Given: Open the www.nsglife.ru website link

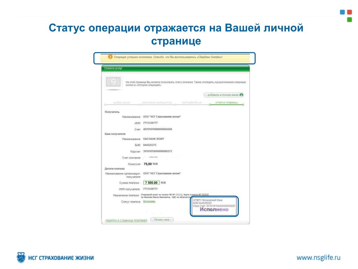Looking at the screenshot, I should click(318, 258).
